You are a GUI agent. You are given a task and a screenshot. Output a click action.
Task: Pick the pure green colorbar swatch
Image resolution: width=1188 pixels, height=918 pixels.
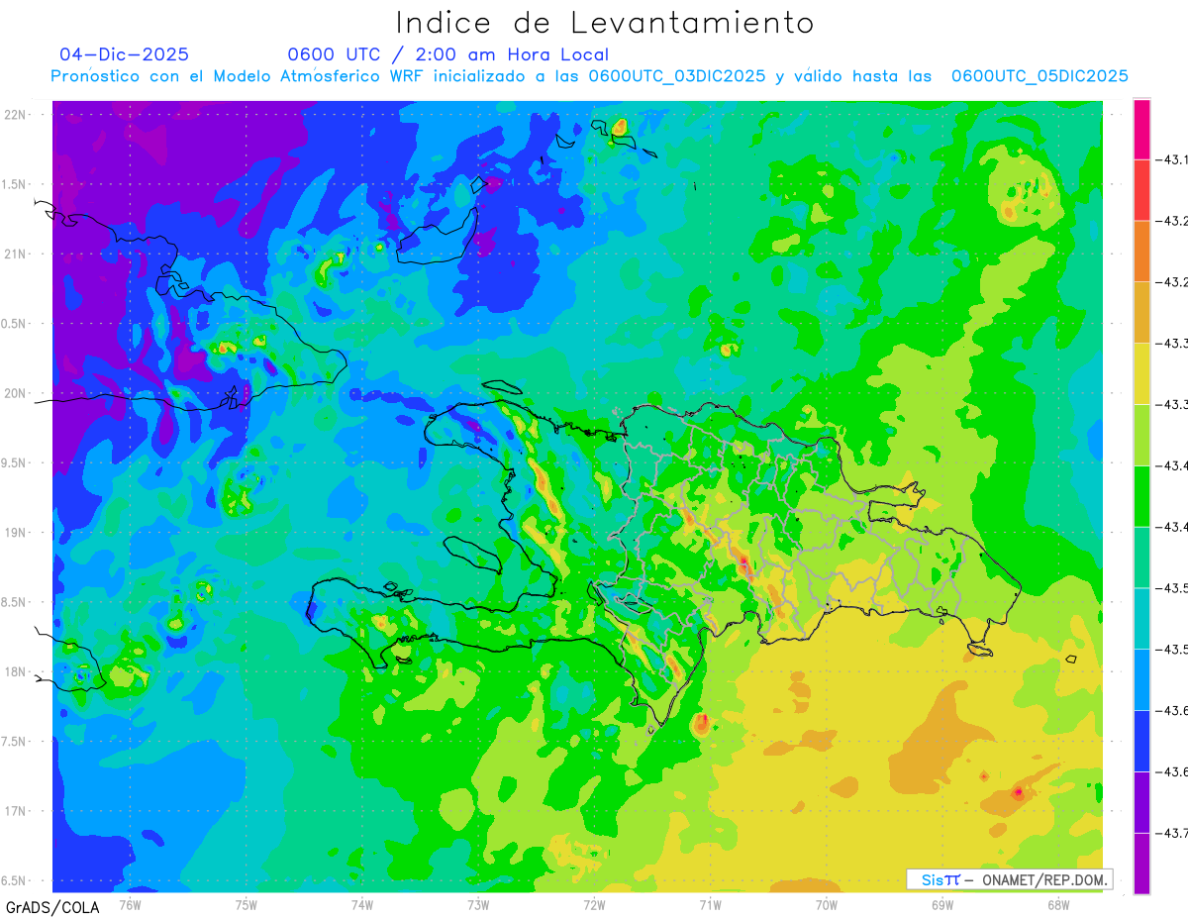coord(1141,496)
